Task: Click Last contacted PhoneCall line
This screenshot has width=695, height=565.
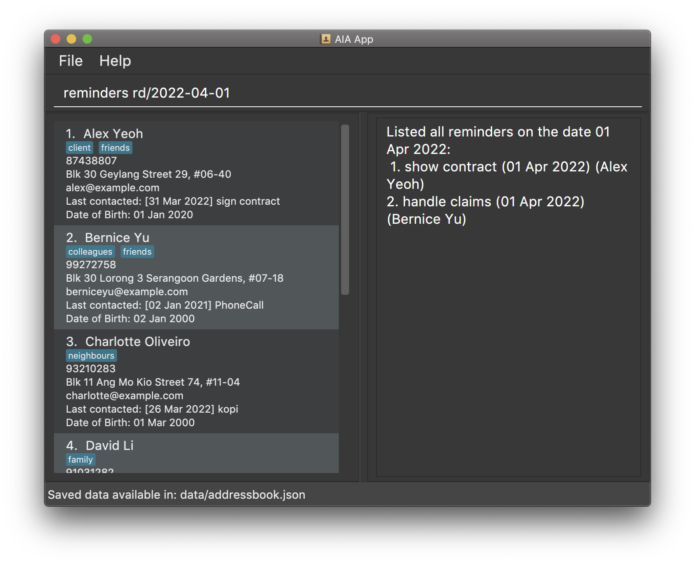Action: point(165,305)
